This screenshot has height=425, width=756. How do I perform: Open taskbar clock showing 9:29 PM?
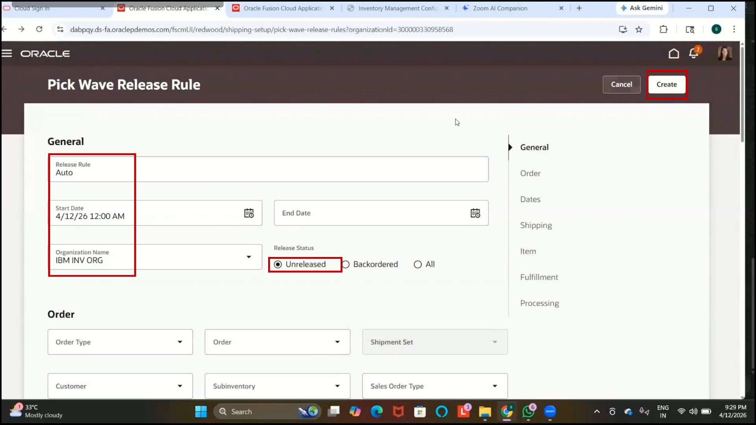(x=733, y=411)
